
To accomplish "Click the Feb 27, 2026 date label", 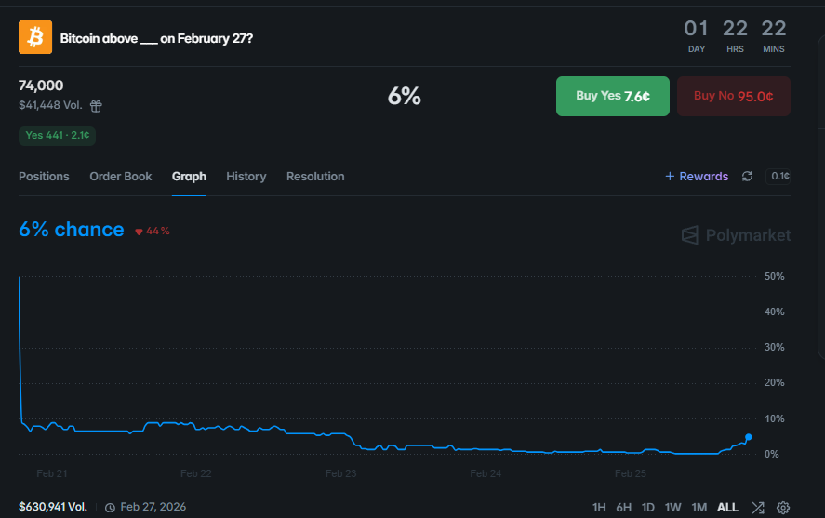I will coord(153,507).
